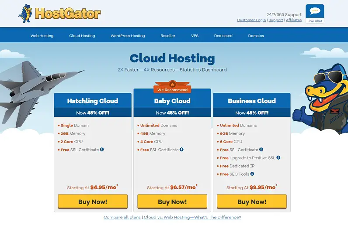Click the 2 Core CPU feature text
Viewport: 348px width, 225px height.
click(71, 142)
